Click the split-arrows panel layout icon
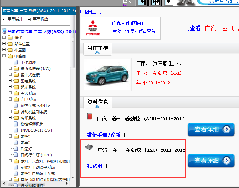This screenshot has height=188, width=239. tap(155, 2)
